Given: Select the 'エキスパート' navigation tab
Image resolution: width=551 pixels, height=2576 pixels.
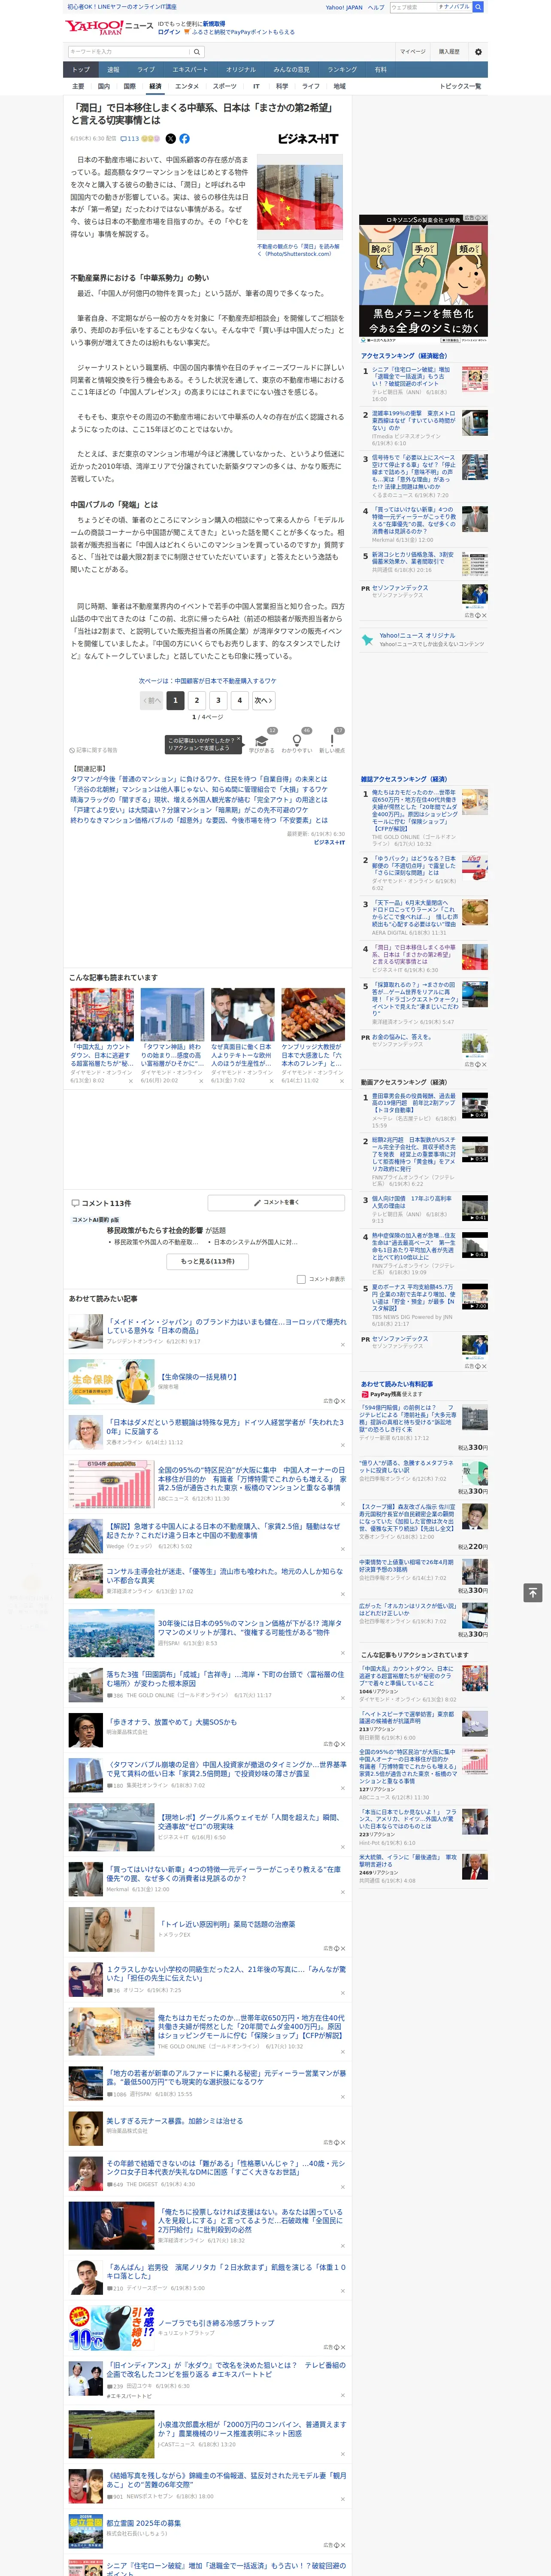Looking at the screenshot, I should 190,70.
